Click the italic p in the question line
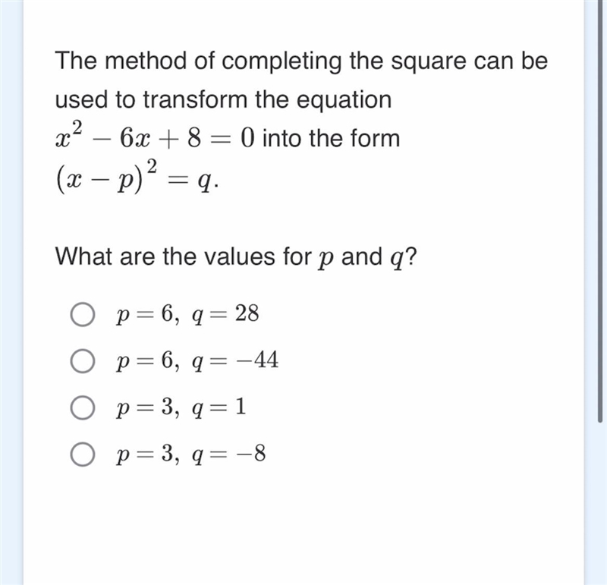This screenshot has width=607, height=585. point(326,259)
